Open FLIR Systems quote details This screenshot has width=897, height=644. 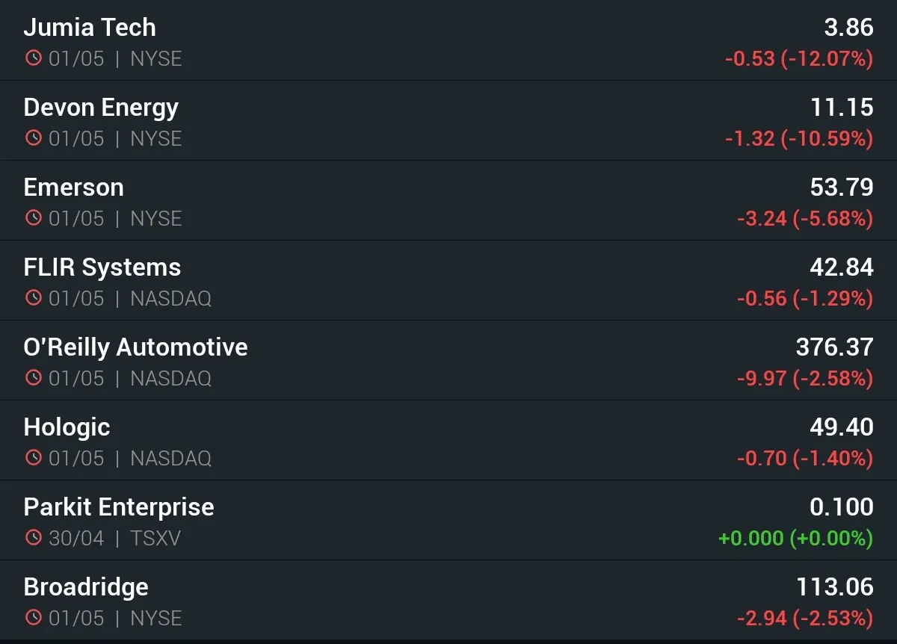449,280
